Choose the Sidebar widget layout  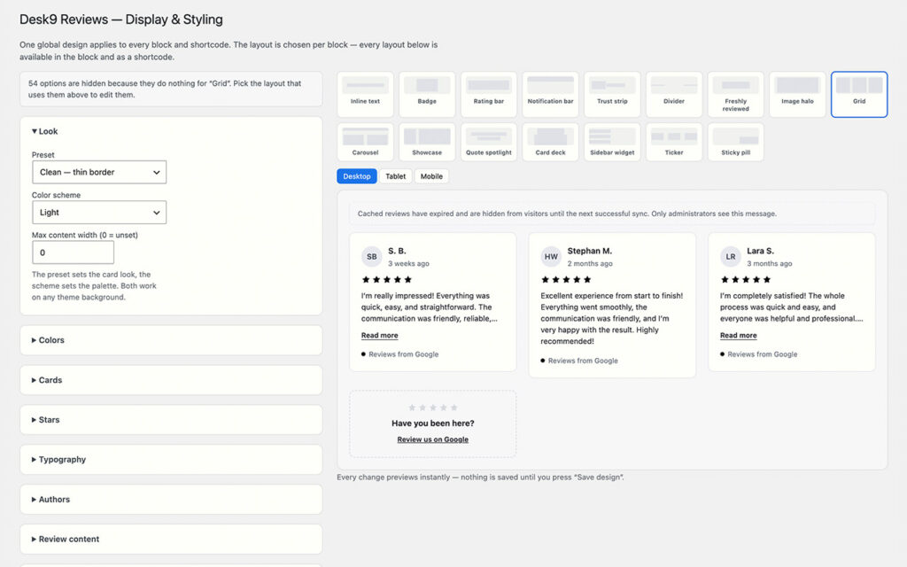click(612, 142)
